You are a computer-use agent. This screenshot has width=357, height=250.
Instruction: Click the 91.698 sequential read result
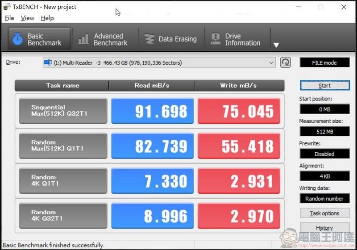coord(152,111)
